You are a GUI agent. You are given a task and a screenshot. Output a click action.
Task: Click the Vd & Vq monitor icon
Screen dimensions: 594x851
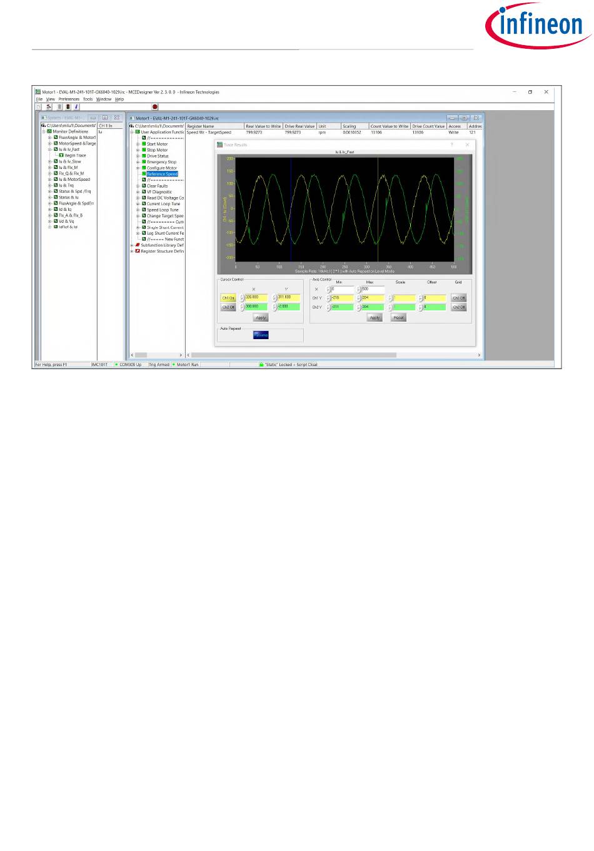[56, 221]
